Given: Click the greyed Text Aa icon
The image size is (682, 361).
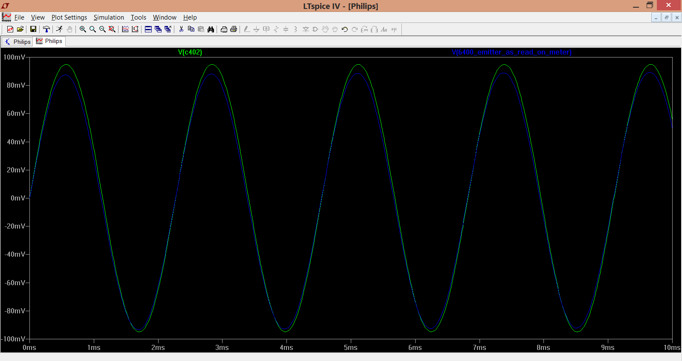Looking at the screenshot, I should tap(384, 29).
